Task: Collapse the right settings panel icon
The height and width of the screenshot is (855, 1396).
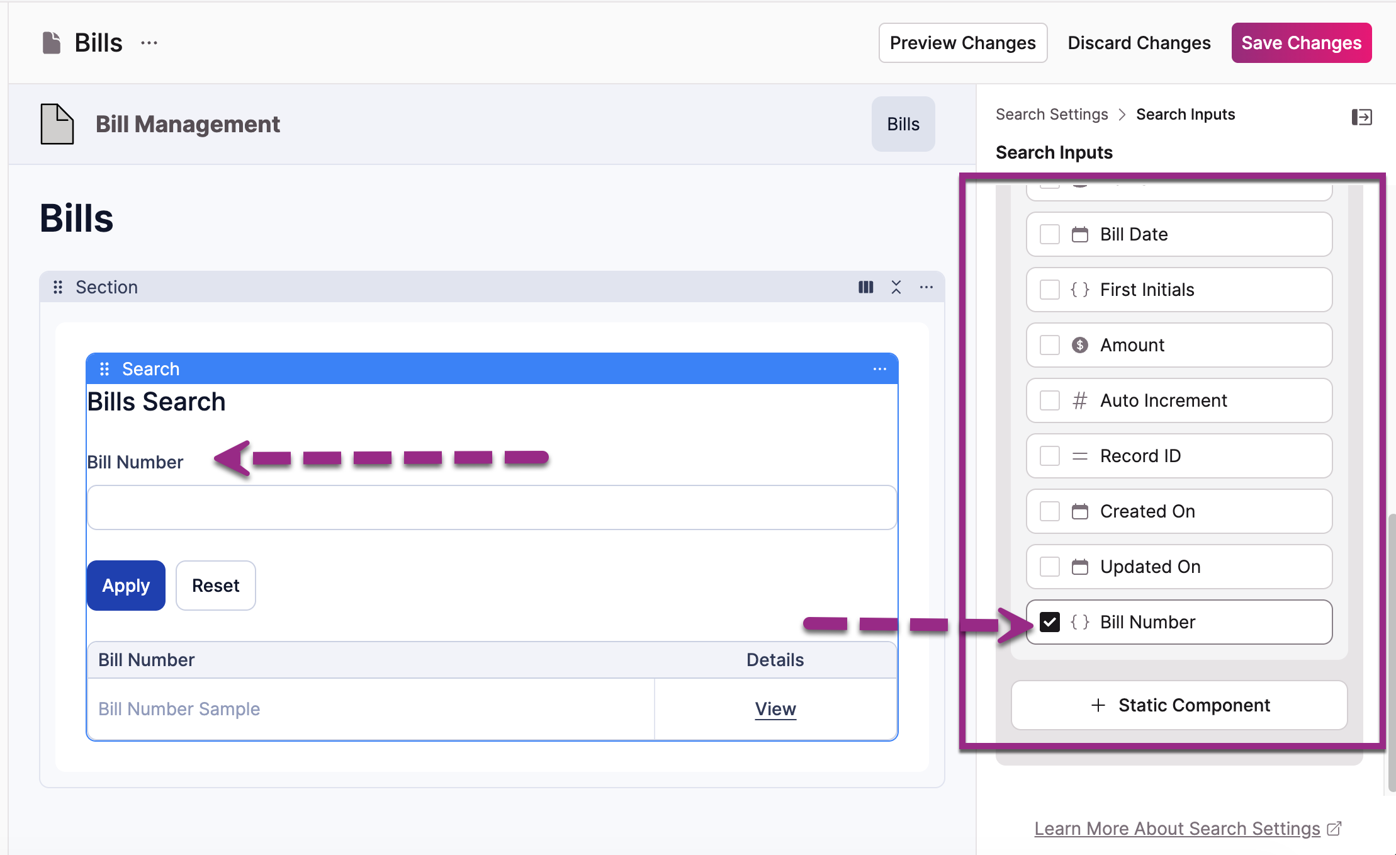Action: click(1361, 117)
